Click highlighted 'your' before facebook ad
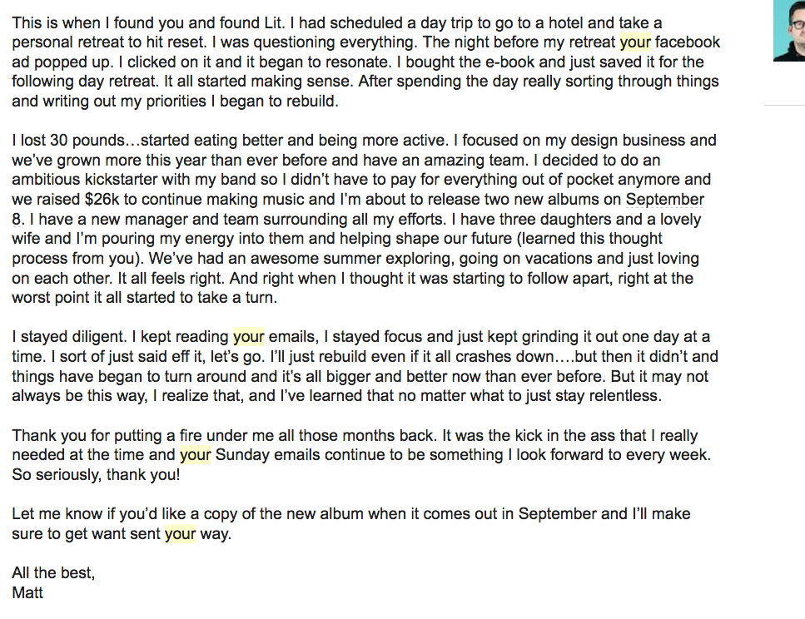This screenshot has width=805, height=619. tap(635, 42)
